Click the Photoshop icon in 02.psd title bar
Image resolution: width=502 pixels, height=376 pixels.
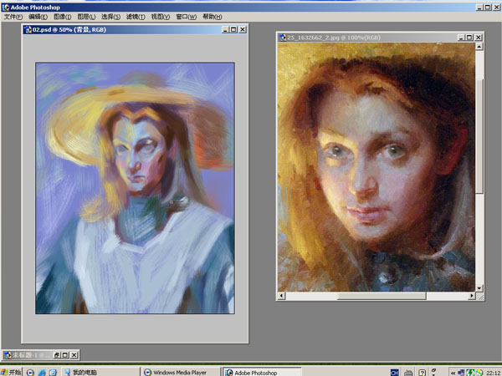[28, 30]
